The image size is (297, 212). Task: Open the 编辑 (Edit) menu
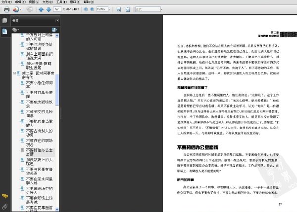pyautogui.click(x=20, y=2)
